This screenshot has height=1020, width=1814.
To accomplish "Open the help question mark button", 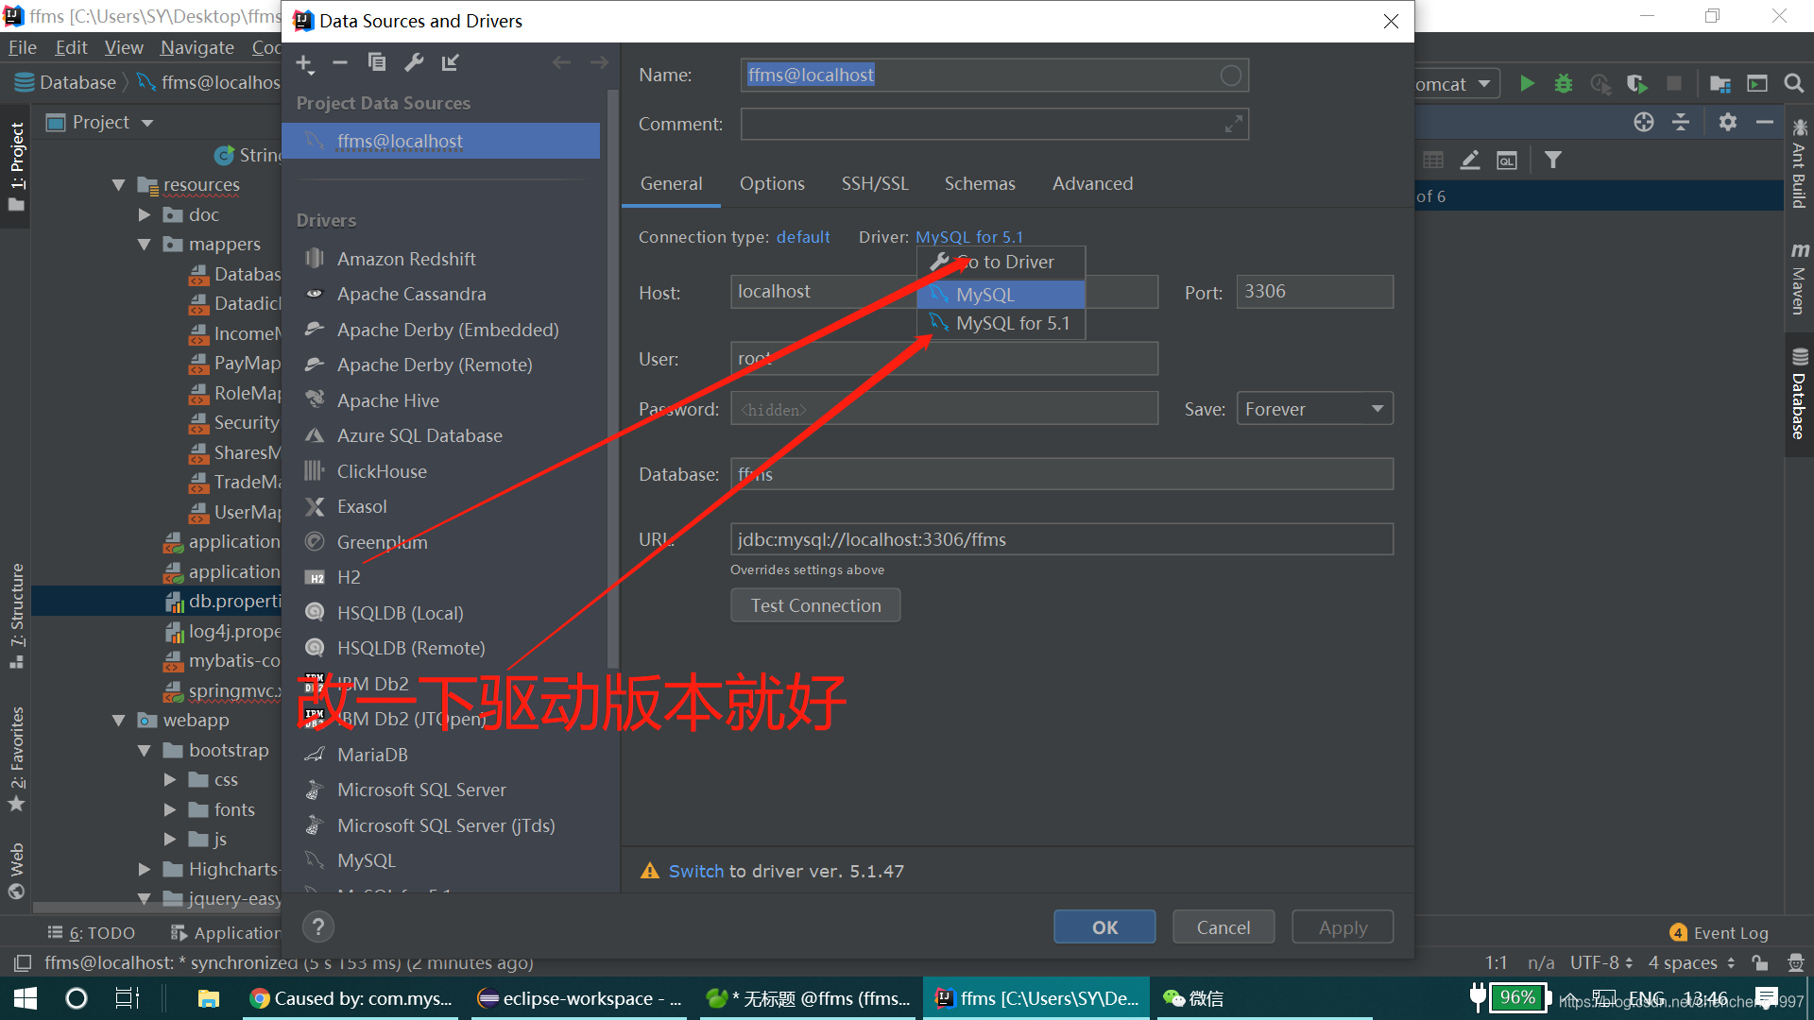I will point(318,927).
